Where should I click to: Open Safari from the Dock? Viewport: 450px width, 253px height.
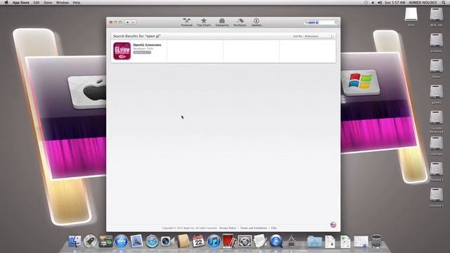152,241
